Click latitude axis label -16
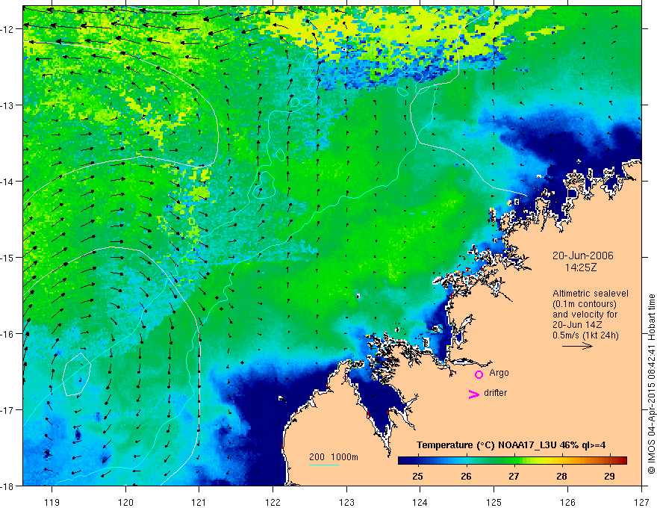Viewport: 657px width, 508px height. pyautogui.click(x=8, y=334)
